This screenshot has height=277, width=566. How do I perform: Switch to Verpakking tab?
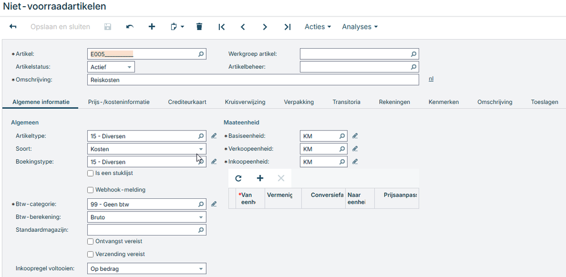pos(299,102)
